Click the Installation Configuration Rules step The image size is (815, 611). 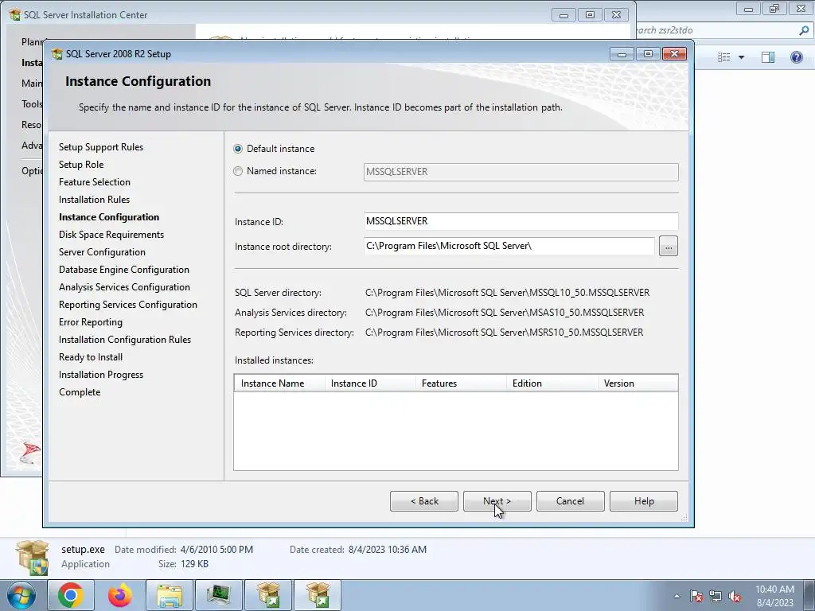125,340
